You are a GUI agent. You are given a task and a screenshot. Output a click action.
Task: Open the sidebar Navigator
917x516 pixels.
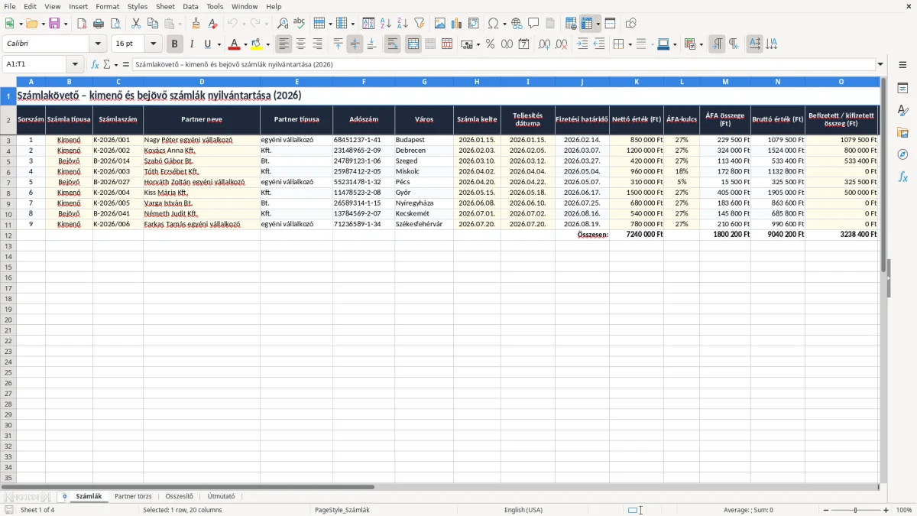(x=902, y=154)
